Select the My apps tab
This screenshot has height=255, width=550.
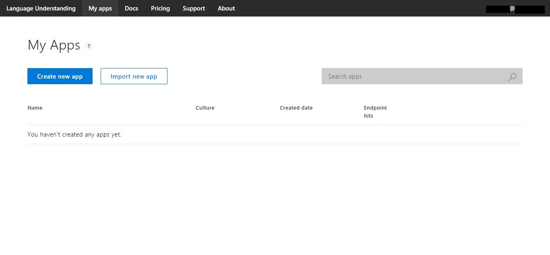pyautogui.click(x=100, y=8)
